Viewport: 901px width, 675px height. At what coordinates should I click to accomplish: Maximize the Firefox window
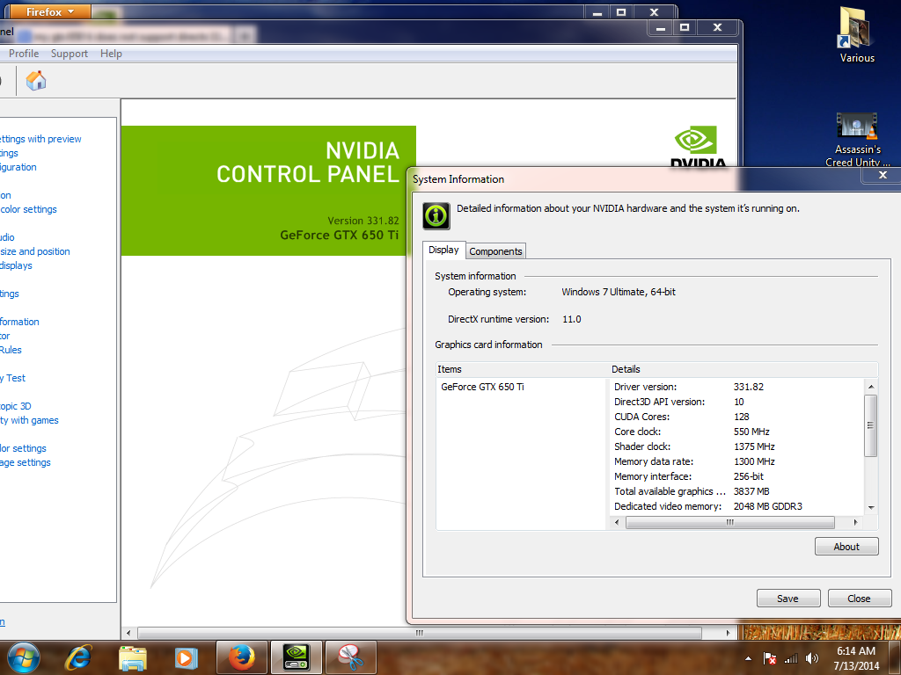(621, 12)
